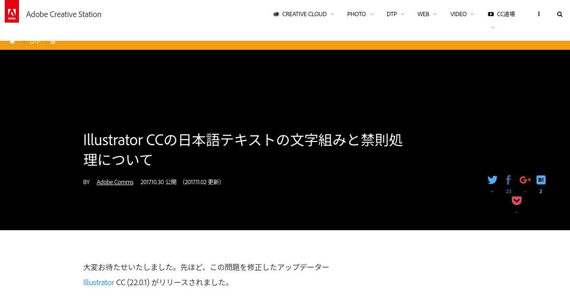
Task: Save the article to Pocket
Action: (x=517, y=201)
